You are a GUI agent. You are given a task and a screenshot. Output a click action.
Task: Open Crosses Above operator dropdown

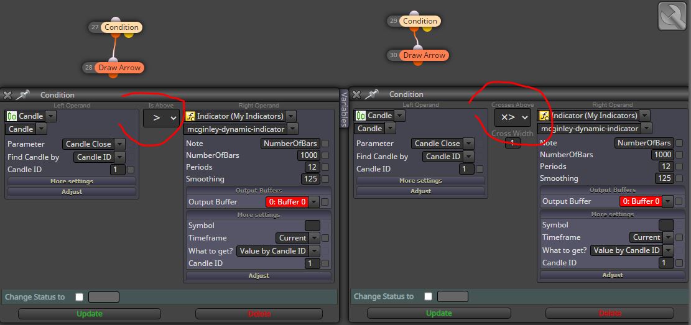tap(512, 117)
